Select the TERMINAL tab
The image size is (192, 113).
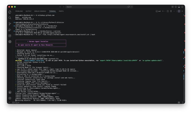[x=53, y=11]
